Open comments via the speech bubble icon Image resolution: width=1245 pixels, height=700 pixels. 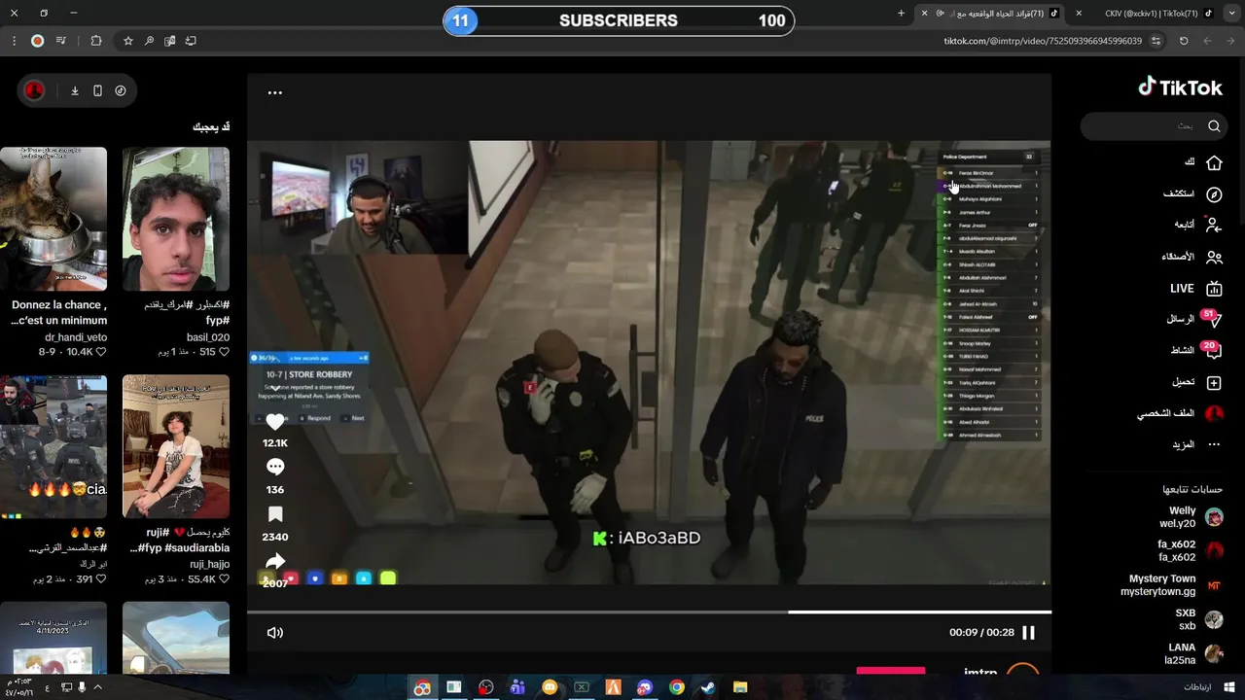pos(275,467)
